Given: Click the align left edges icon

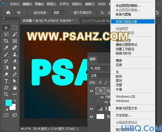Looking at the screenshot, I should [x=102, y=13].
